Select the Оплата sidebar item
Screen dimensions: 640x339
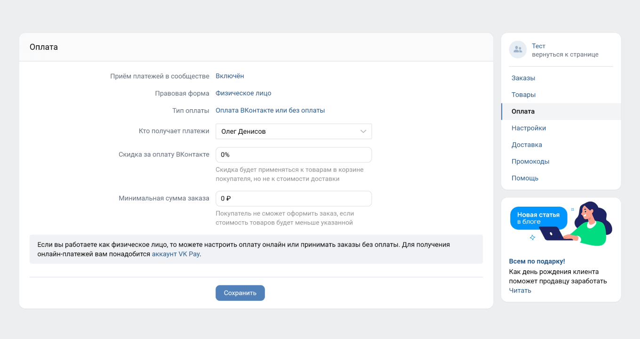523,112
